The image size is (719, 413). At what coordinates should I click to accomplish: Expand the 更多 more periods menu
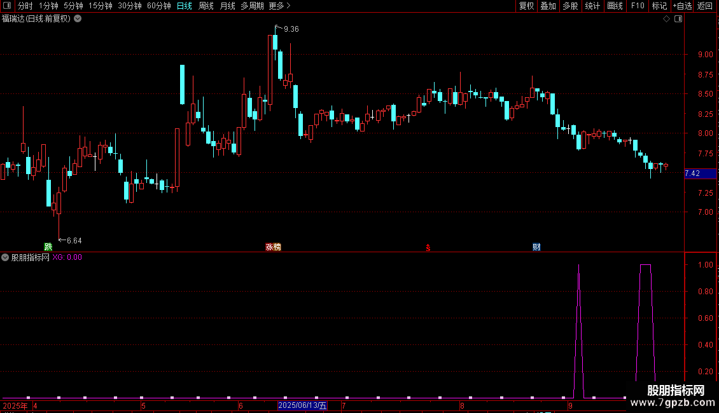tap(280, 6)
